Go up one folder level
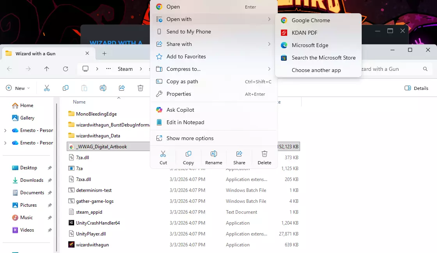This screenshot has width=437, height=253. pyautogui.click(x=46, y=69)
